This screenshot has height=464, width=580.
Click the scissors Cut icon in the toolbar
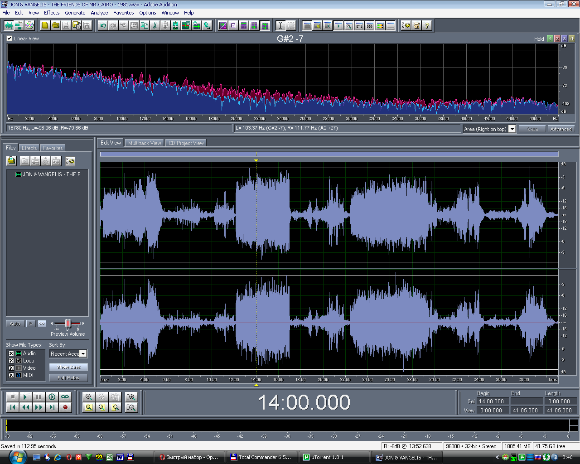(x=155, y=25)
